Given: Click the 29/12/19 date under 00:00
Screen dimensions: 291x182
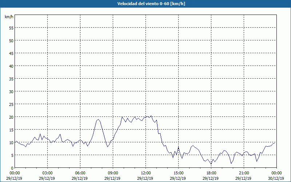Looking at the screenshot, I should [x=14, y=178].
